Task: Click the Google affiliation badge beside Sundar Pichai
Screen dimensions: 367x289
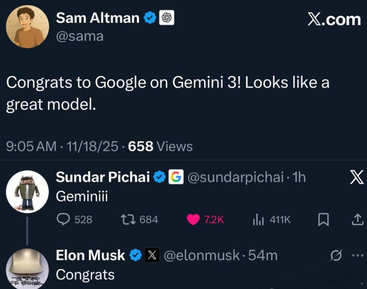Action: 176,178
